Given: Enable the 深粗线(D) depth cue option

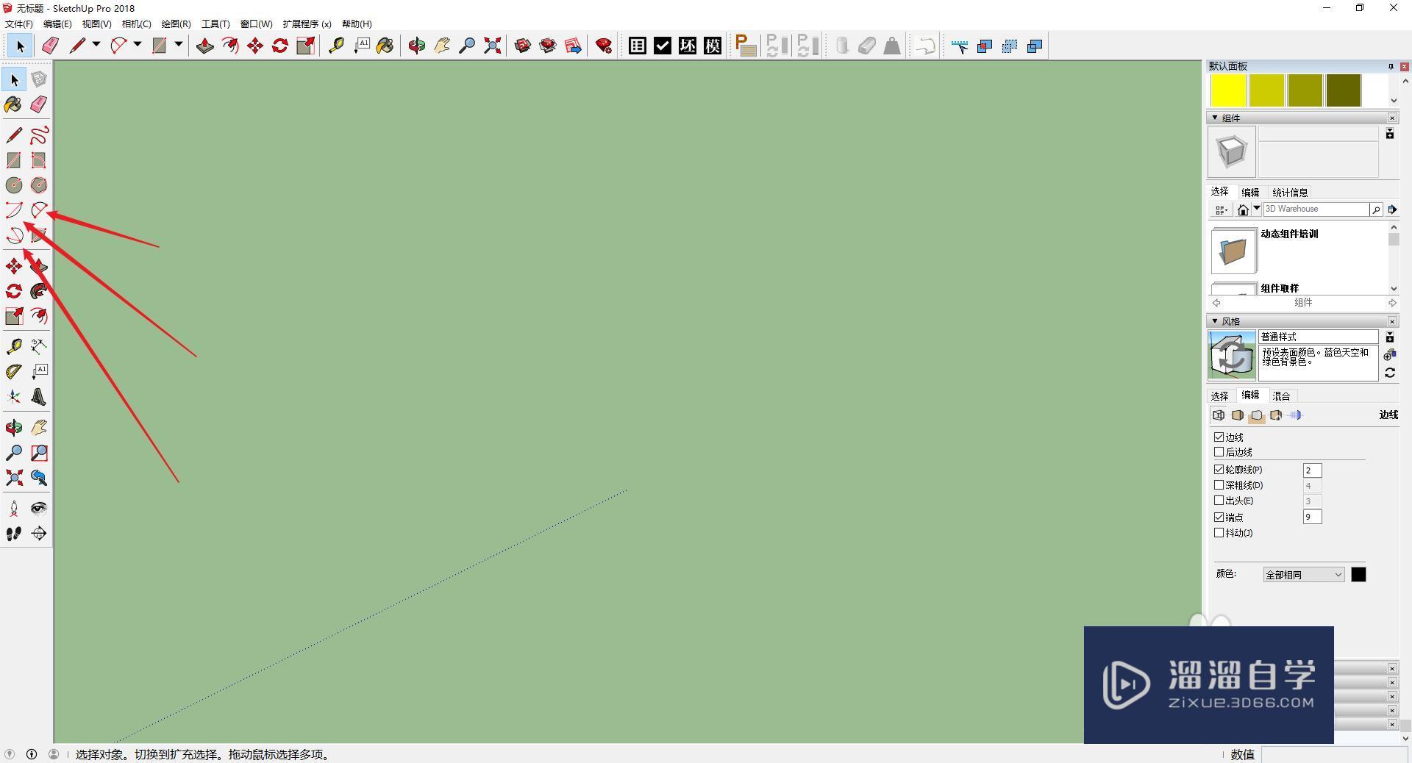Looking at the screenshot, I should [1219, 485].
